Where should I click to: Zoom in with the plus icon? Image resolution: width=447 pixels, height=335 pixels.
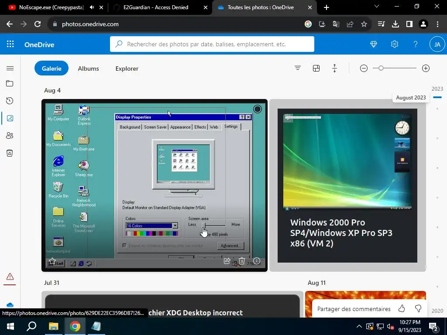pyautogui.click(x=426, y=68)
